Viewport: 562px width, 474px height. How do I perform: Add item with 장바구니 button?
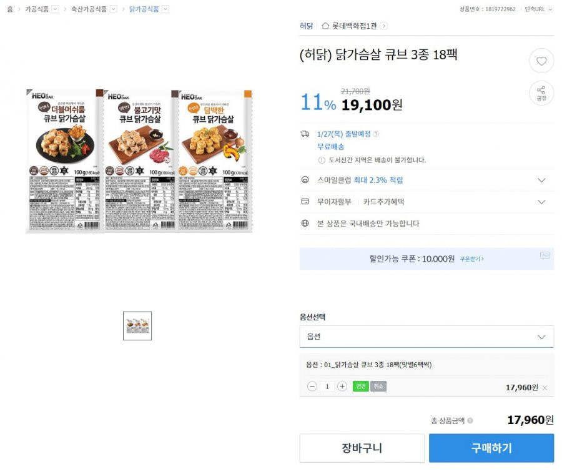pyautogui.click(x=362, y=448)
